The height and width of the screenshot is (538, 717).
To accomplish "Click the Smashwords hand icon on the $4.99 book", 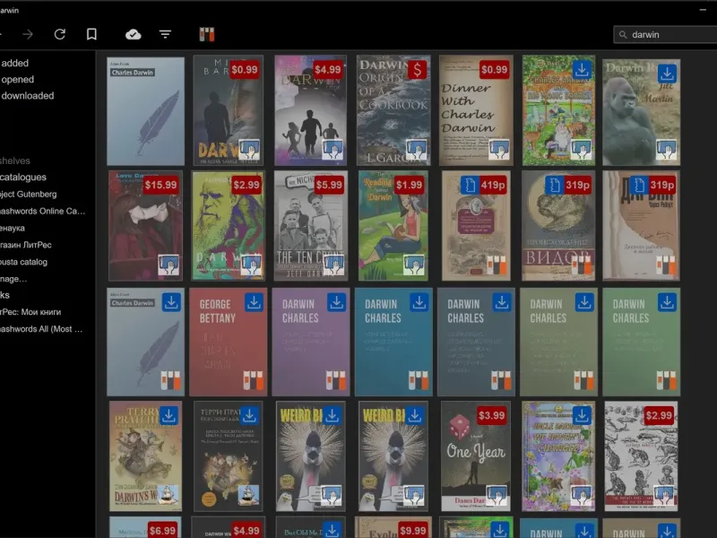I will coord(332,149).
